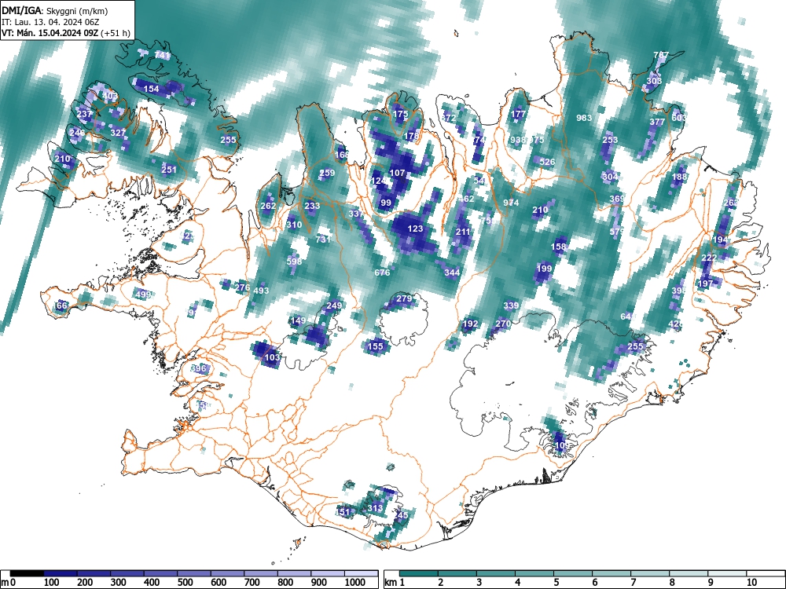
Task: Click the visibility value 462
Action: [x=466, y=199]
